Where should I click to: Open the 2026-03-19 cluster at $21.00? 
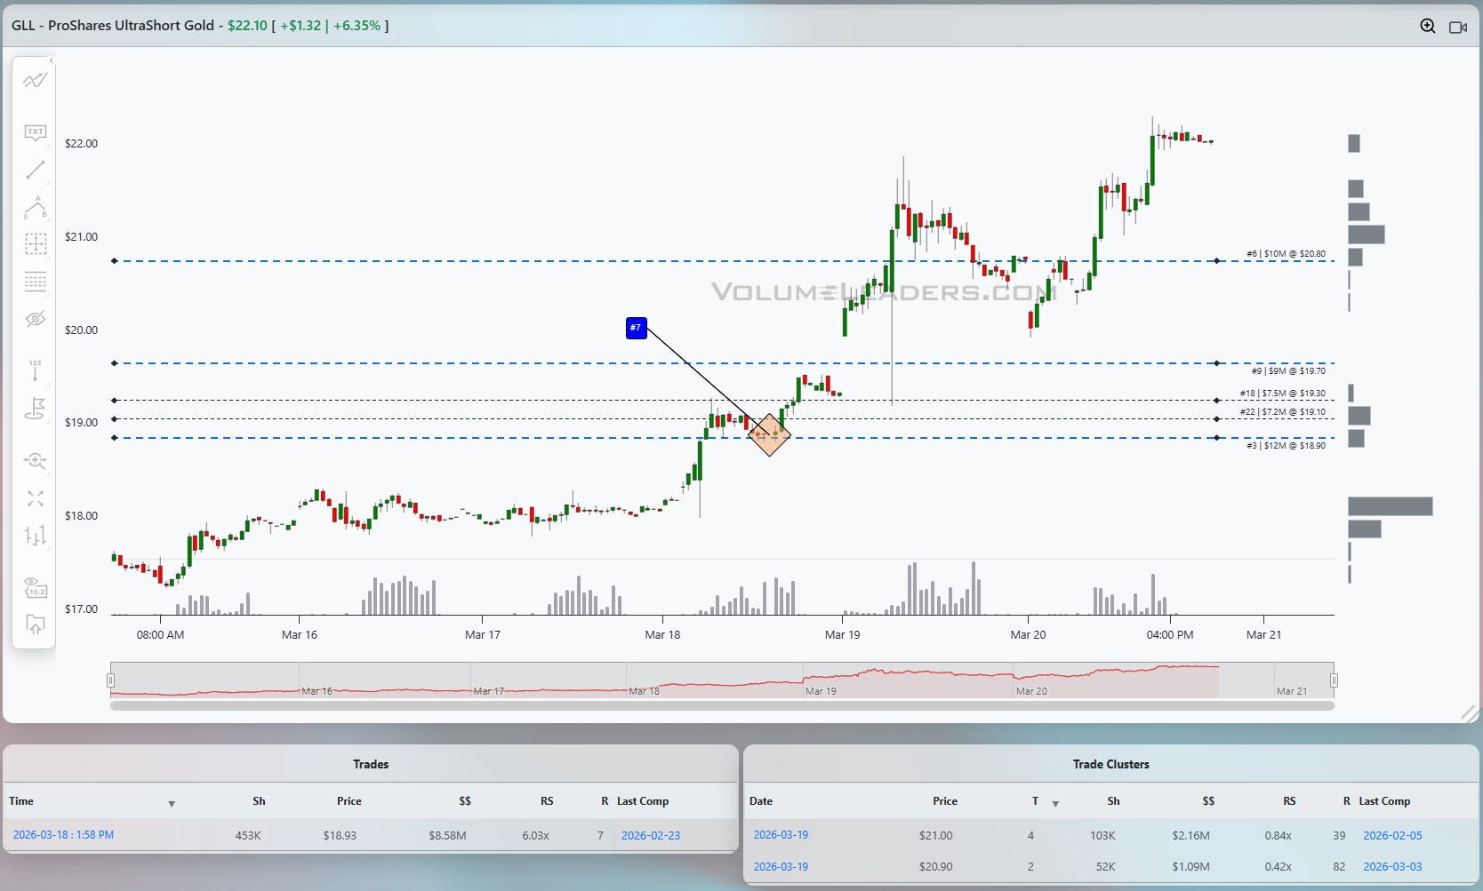click(x=781, y=835)
